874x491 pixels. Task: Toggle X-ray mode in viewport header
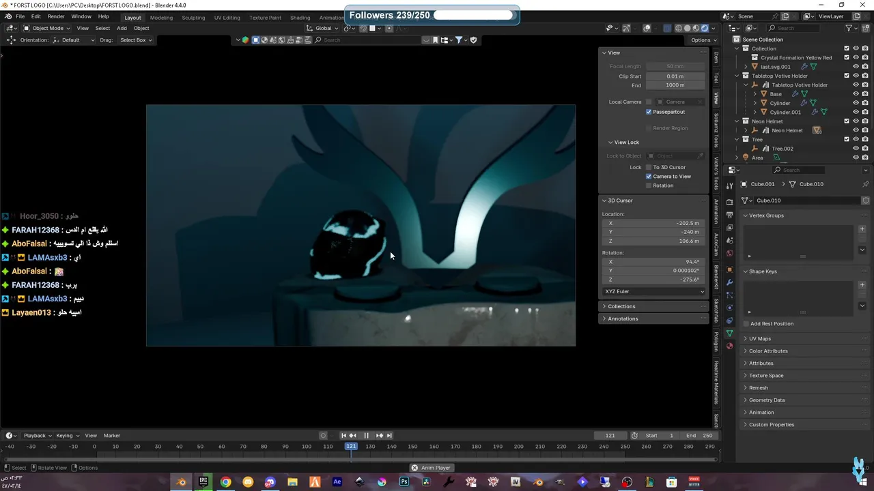[x=667, y=28]
